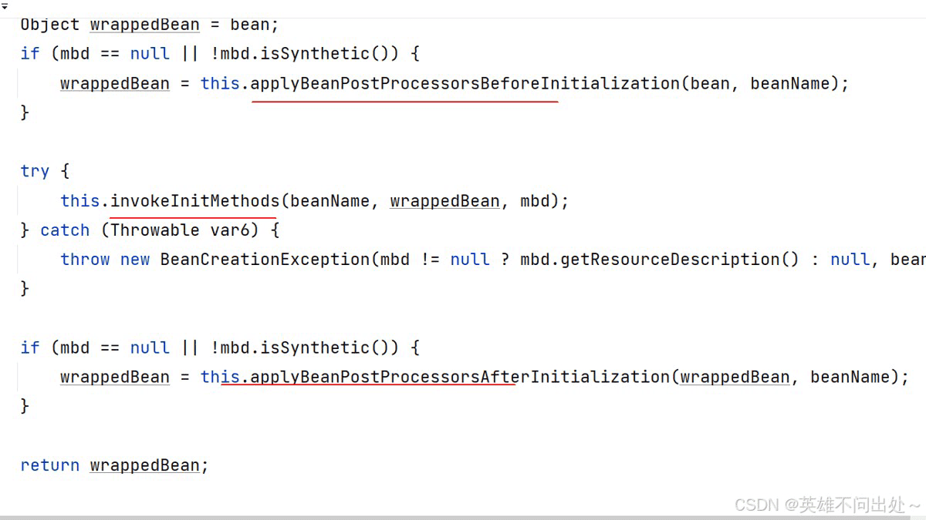Viewport: 926px width, 520px height.
Task: Click the return keyword
Action: pyautogui.click(x=50, y=465)
